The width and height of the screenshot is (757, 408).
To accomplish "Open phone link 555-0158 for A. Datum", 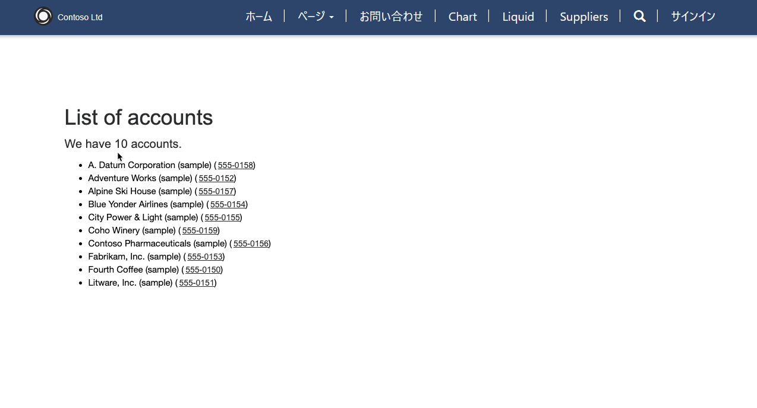I will pyautogui.click(x=236, y=165).
